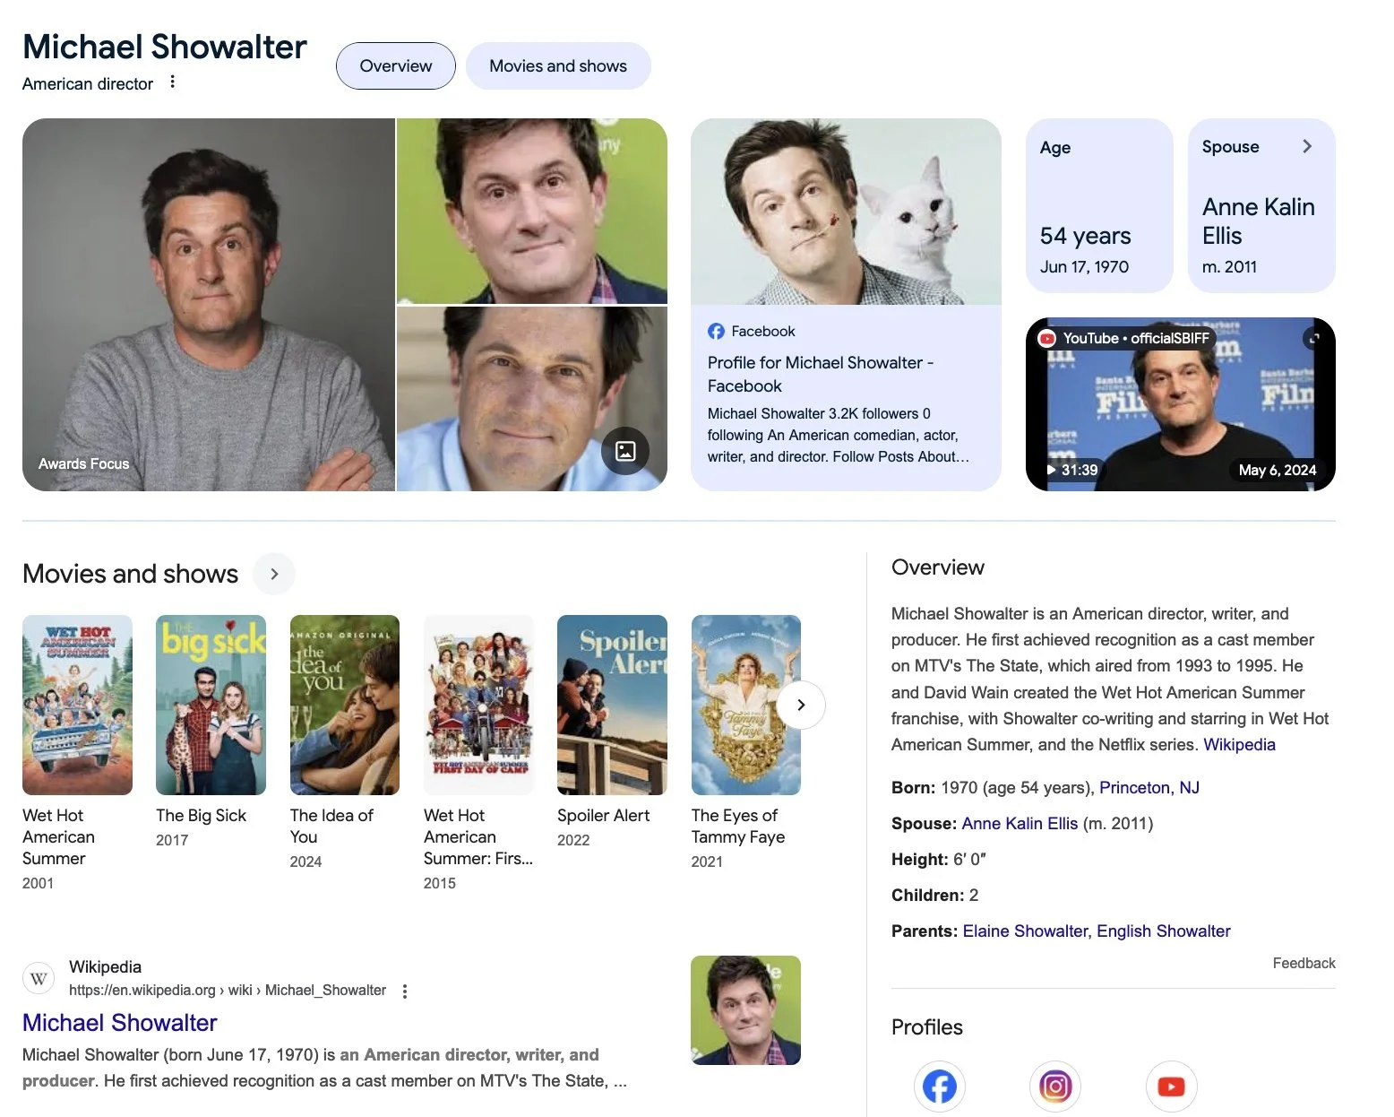Screen dimensions: 1394x1117
Task: Open the English Showalter parent link
Action: (x=1163, y=931)
